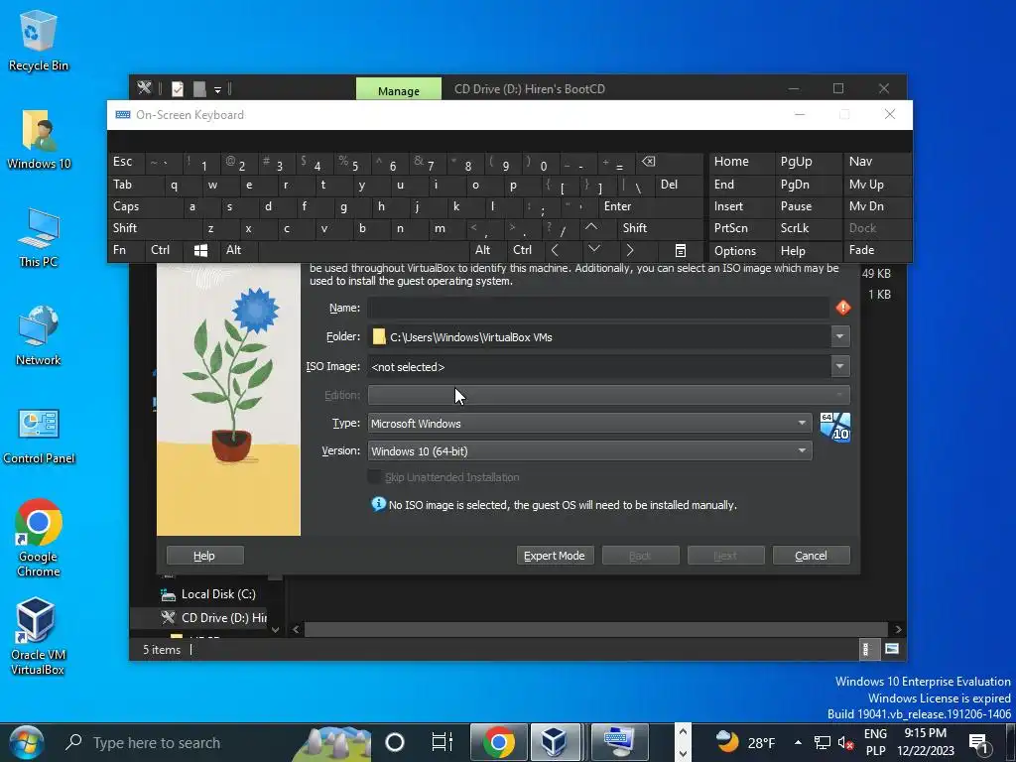Click the Explorer properties quick access icon
Viewport: 1016px width, 762px height.
tap(178, 88)
